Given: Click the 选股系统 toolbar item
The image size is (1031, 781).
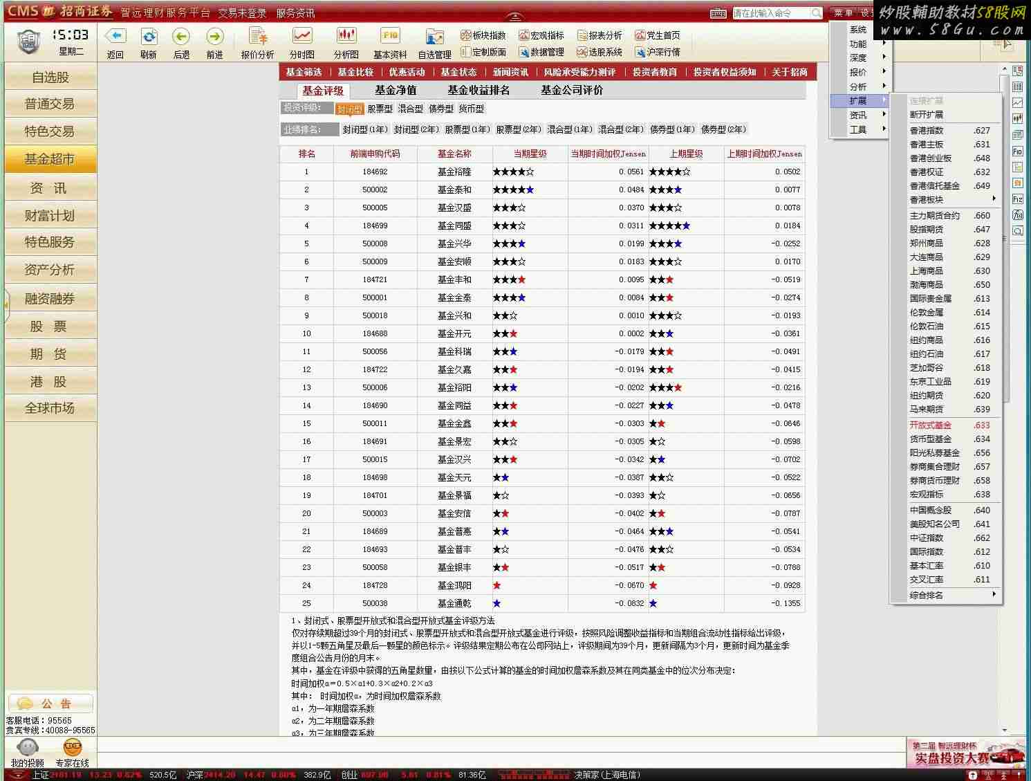Looking at the screenshot, I should [x=600, y=52].
